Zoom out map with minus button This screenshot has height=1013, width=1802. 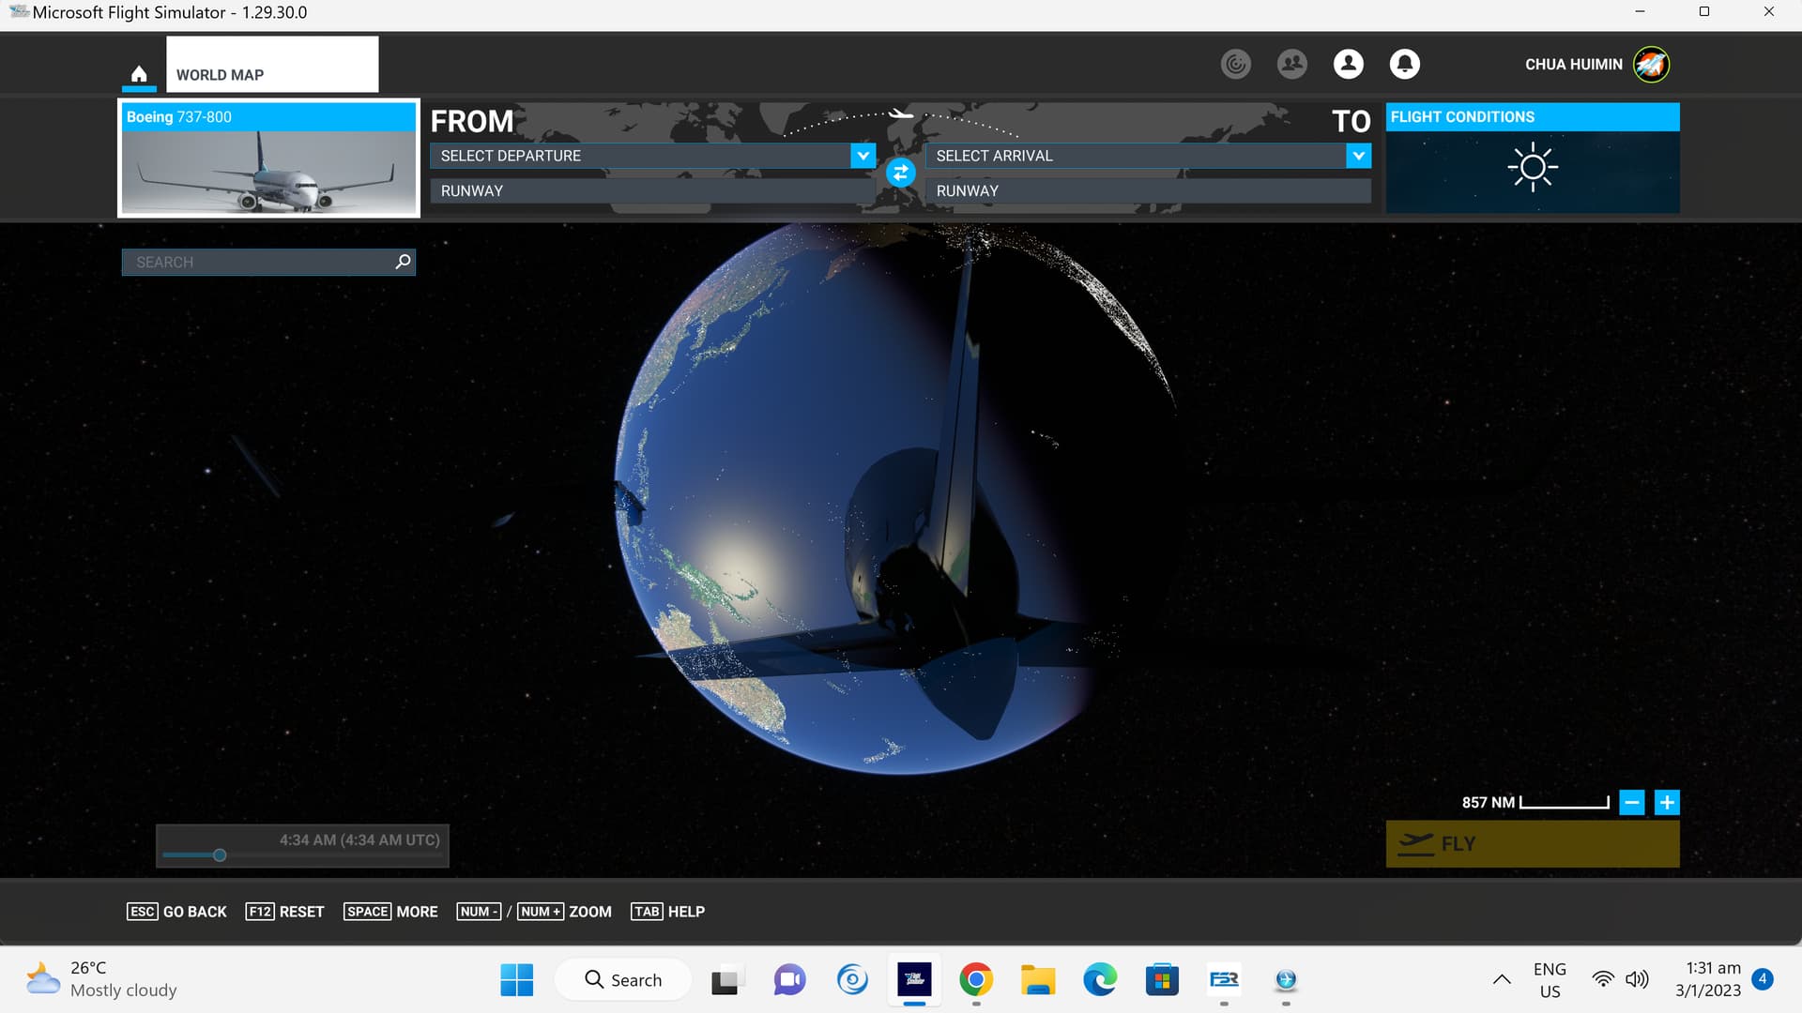[x=1632, y=803]
